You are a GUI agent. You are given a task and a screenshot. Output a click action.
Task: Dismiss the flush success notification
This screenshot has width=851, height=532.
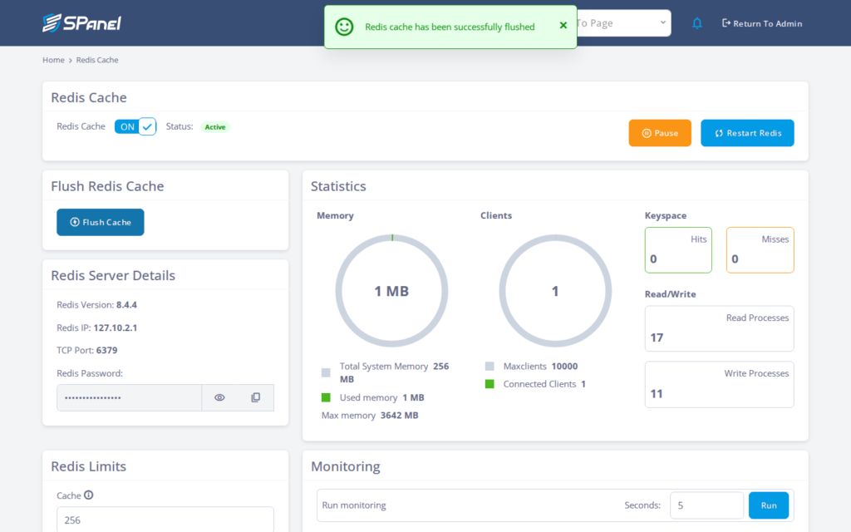click(563, 26)
